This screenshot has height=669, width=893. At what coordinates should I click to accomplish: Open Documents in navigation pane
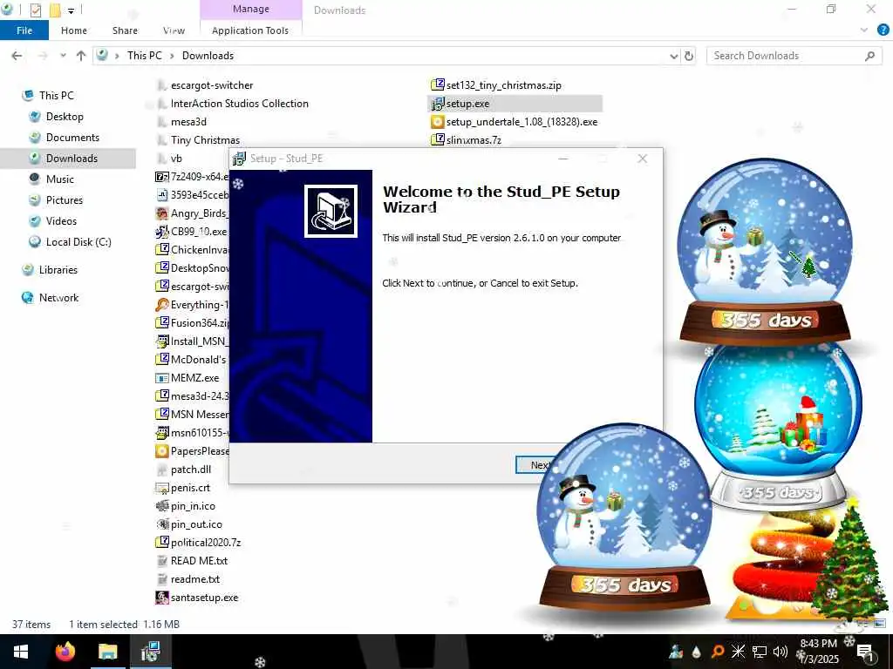[72, 138]
